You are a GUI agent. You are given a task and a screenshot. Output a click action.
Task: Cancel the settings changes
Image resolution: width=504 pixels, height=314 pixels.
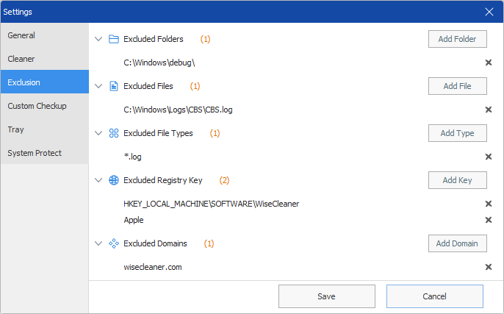pyautogui.click(x=435, y=296)
